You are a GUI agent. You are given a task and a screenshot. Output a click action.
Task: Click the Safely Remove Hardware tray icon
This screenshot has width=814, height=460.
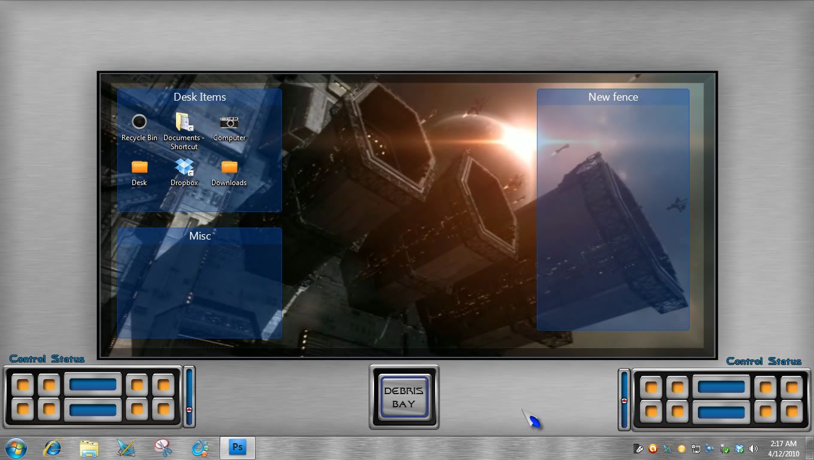[x=725, y=449]
